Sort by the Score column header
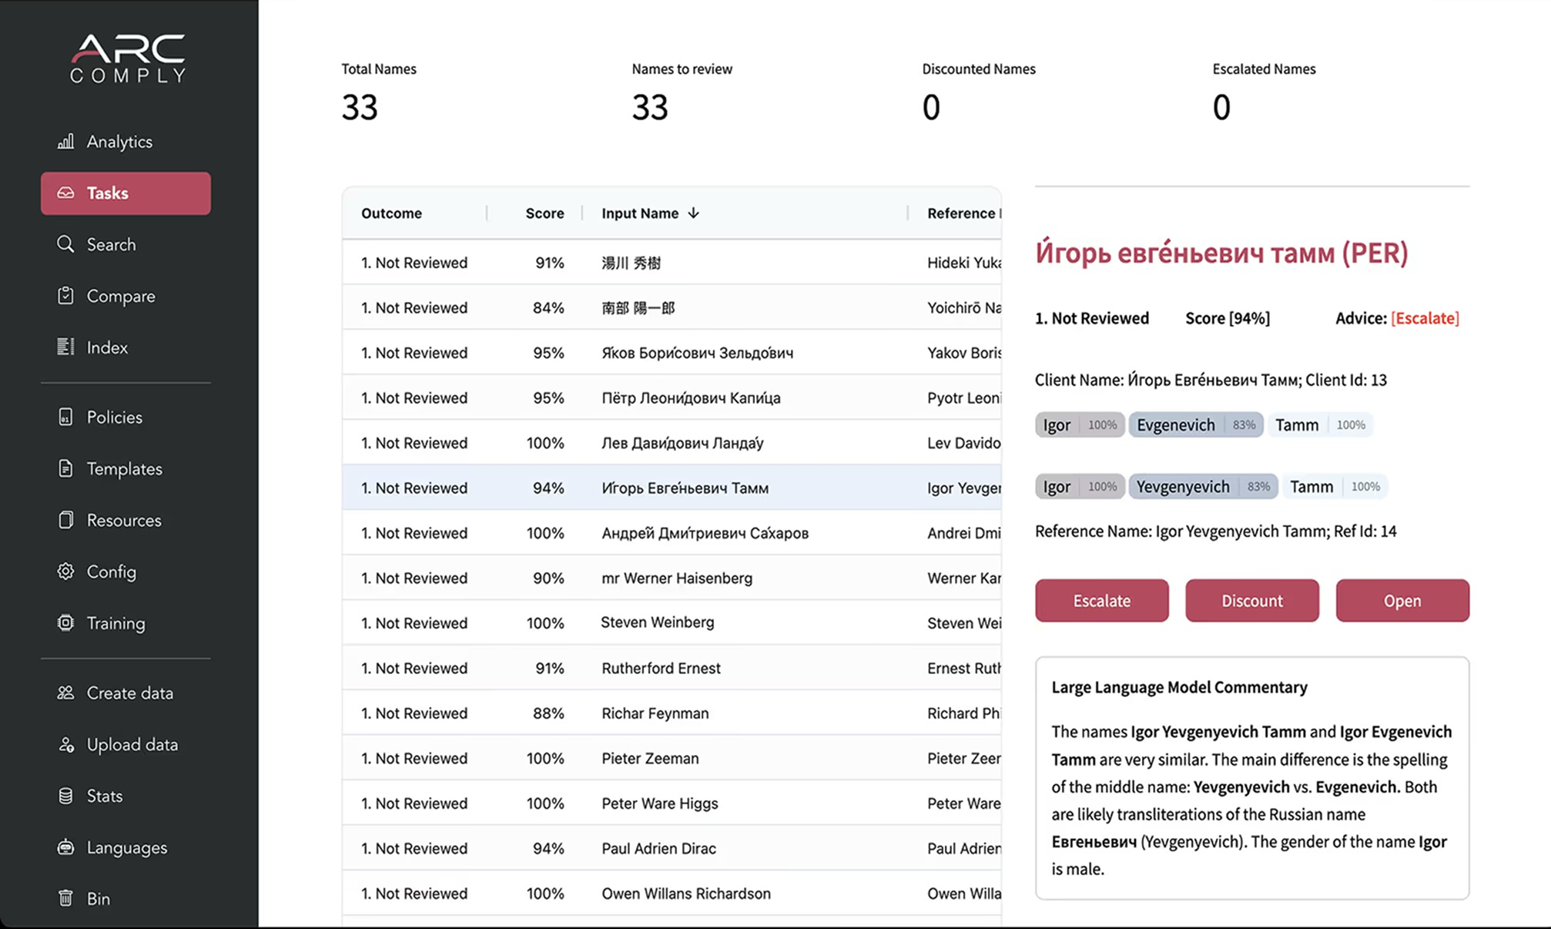Image resolution: width=1551 pixels, height=929 pixels. [x=544, y=213]
